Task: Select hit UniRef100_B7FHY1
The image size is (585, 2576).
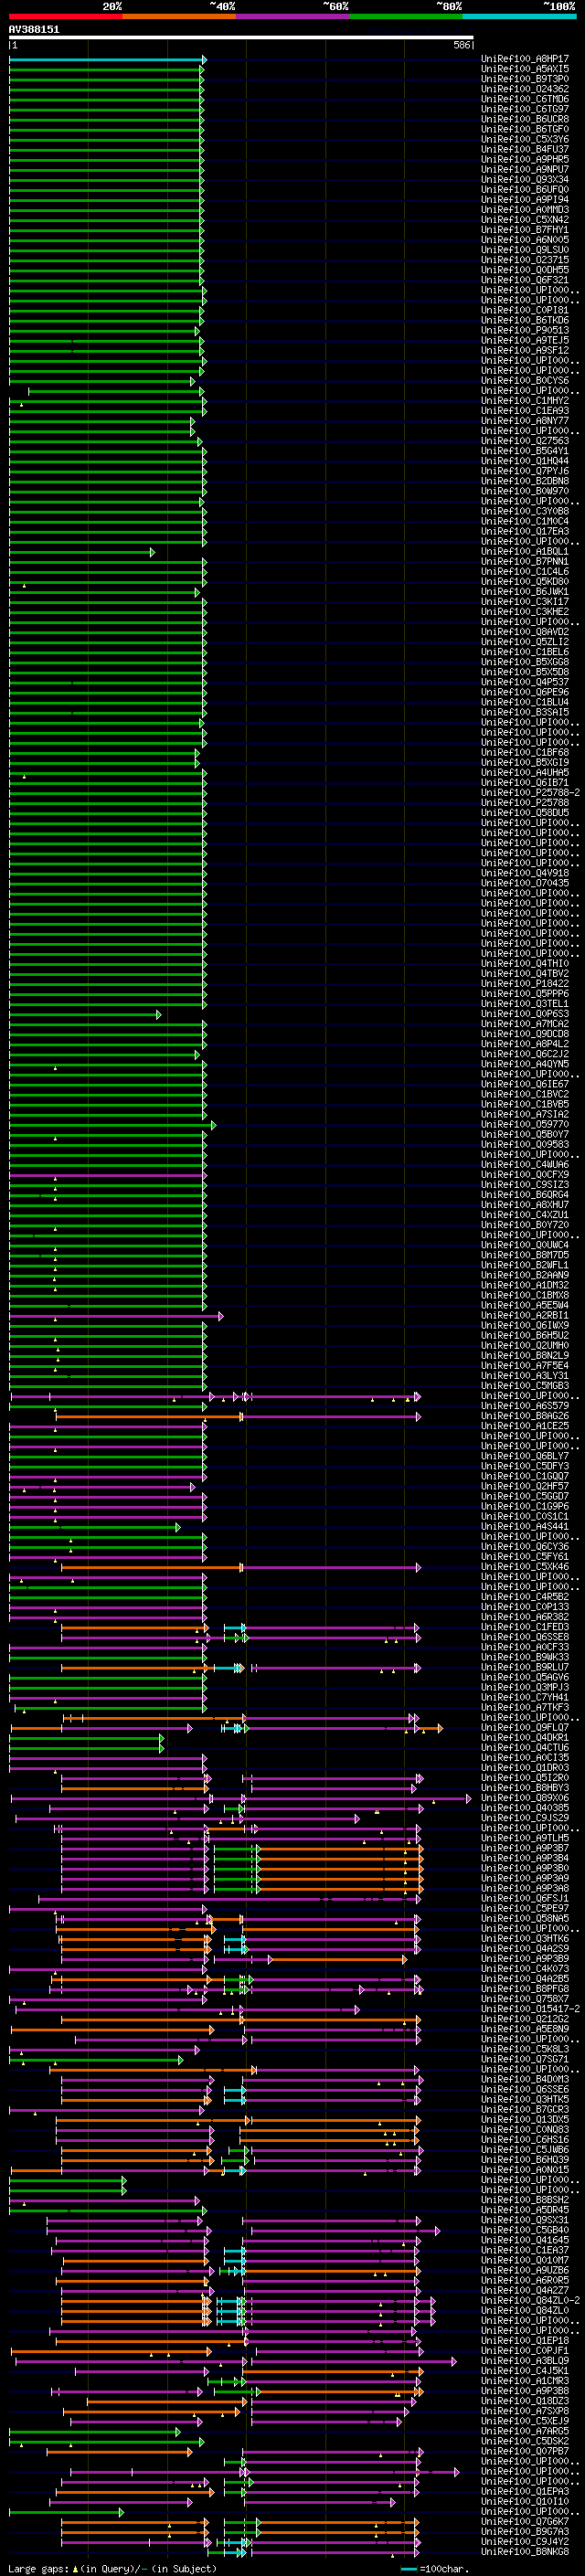Action: [524, 230]
